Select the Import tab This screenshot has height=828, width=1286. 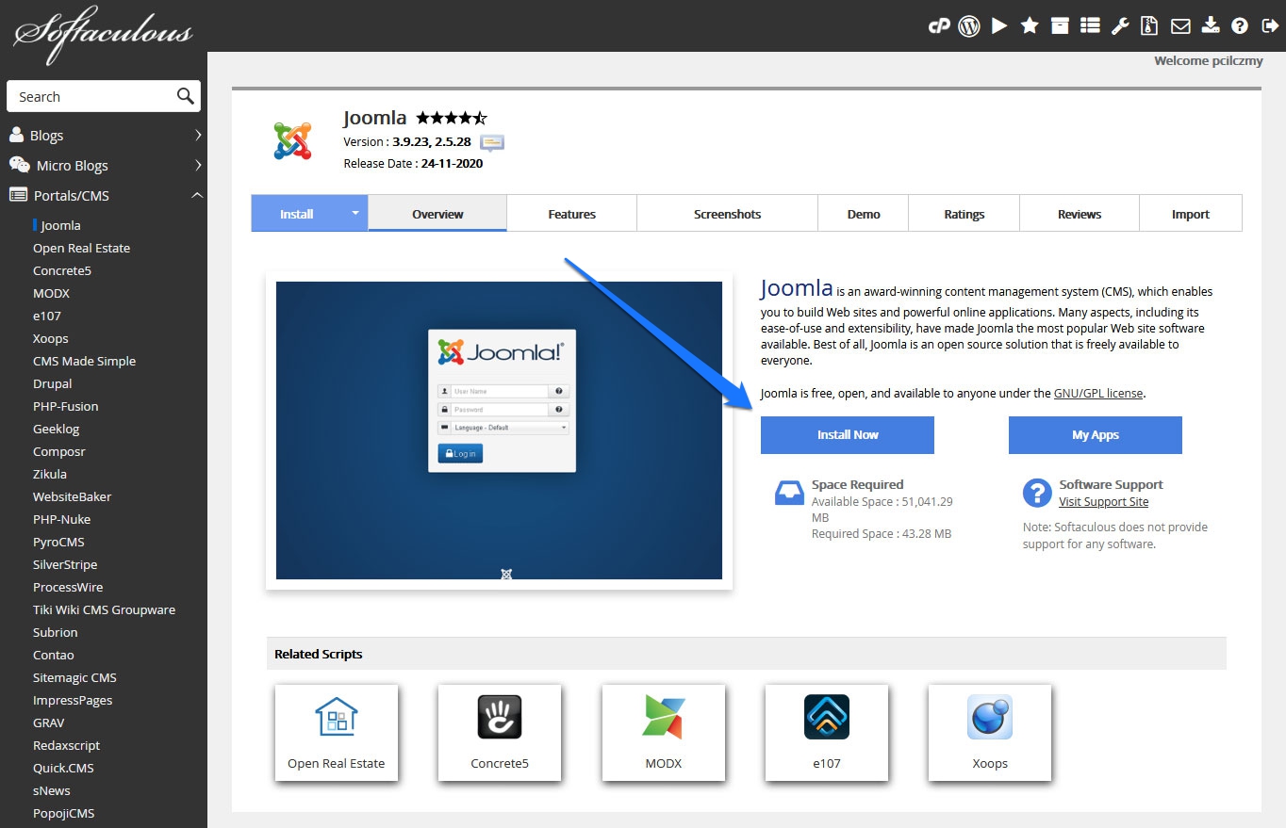(1191, 214)
